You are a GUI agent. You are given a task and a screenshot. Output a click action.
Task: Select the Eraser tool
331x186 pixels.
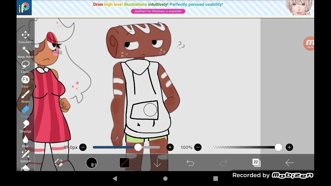(x=25, y=112)
